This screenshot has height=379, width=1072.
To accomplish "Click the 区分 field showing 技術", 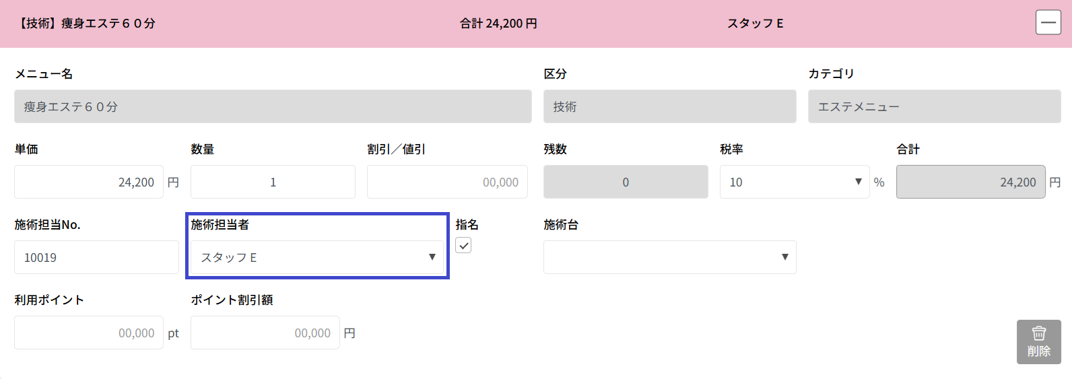I will coord(669,106).
